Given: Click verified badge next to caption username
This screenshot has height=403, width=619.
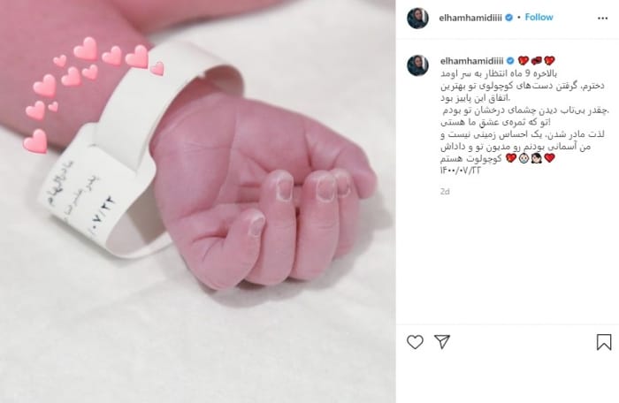Looking at the screenshot, I should pyautogui.click(x=510, y=61).
